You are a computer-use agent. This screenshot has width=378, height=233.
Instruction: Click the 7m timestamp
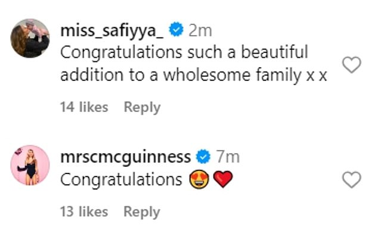(228, 157)
